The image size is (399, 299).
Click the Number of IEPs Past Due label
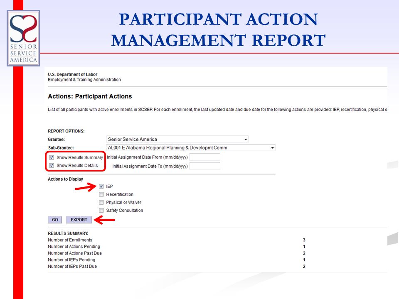[72, 266]
